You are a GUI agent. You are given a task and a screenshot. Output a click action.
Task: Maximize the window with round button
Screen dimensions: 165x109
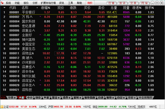[x=157, y=3]
